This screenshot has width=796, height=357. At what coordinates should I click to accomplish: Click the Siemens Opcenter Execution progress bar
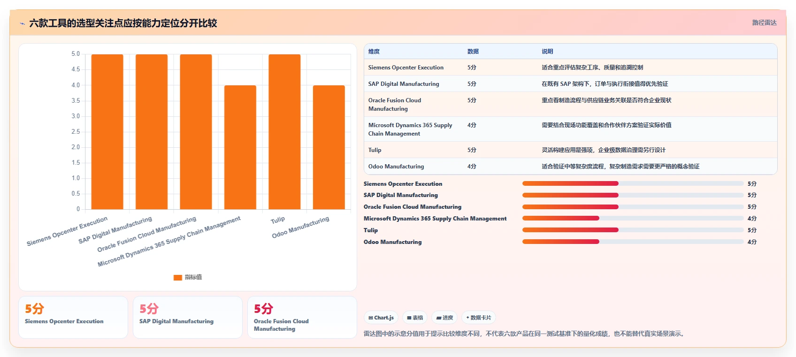coord(633,183)
